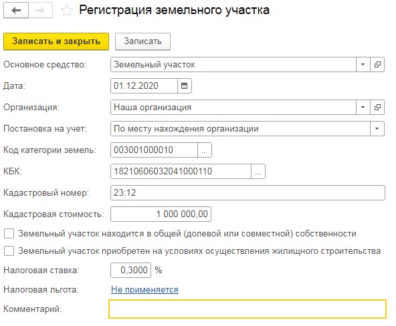
Task: Enable the жилищного строительства checkbox
Action: coord(9,251)
